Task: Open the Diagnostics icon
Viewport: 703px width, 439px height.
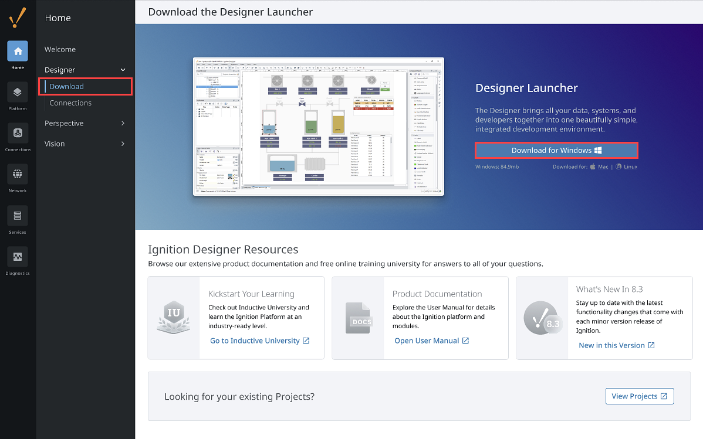Action: pyautogui.click(x=18, y=257)
